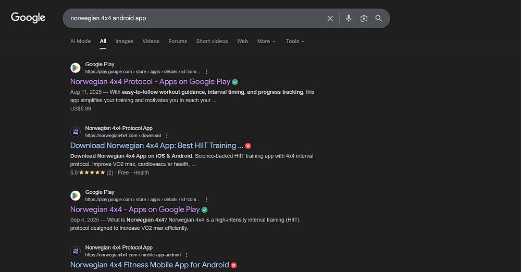Clear the search query with the X icon

330,19
